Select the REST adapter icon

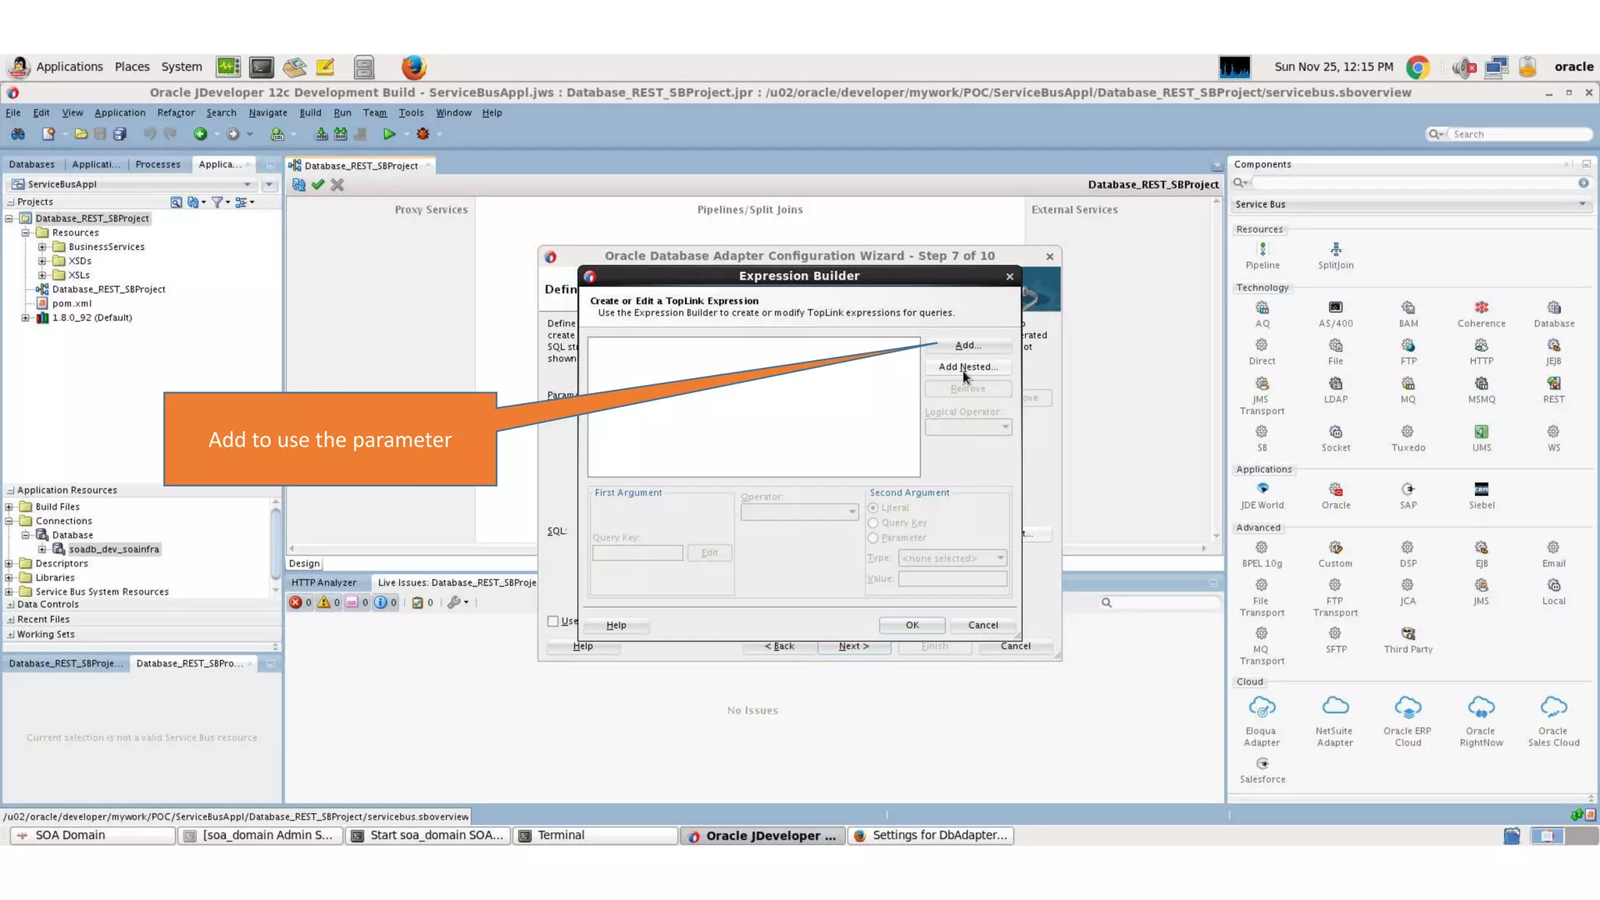pyautogui.click(x=1553, y=384)
